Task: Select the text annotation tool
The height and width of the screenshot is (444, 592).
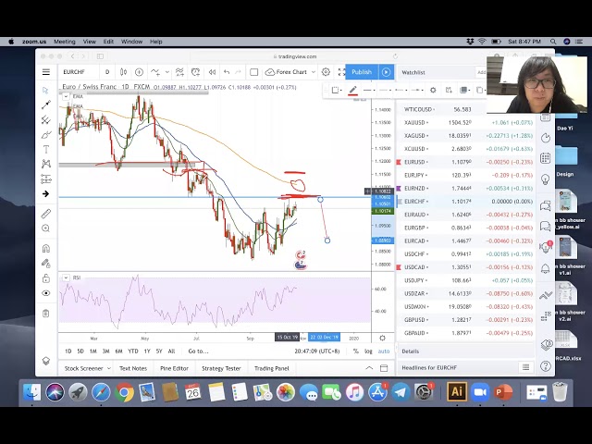Action: (x=45, y=149)
